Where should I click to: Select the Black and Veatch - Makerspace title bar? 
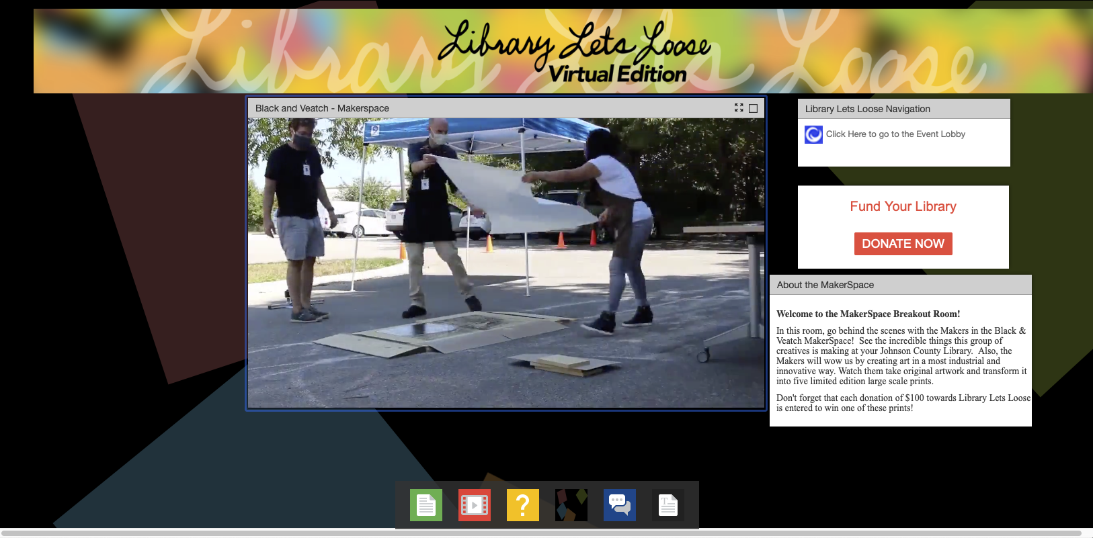pyautogui.click(x=506, y=108)
